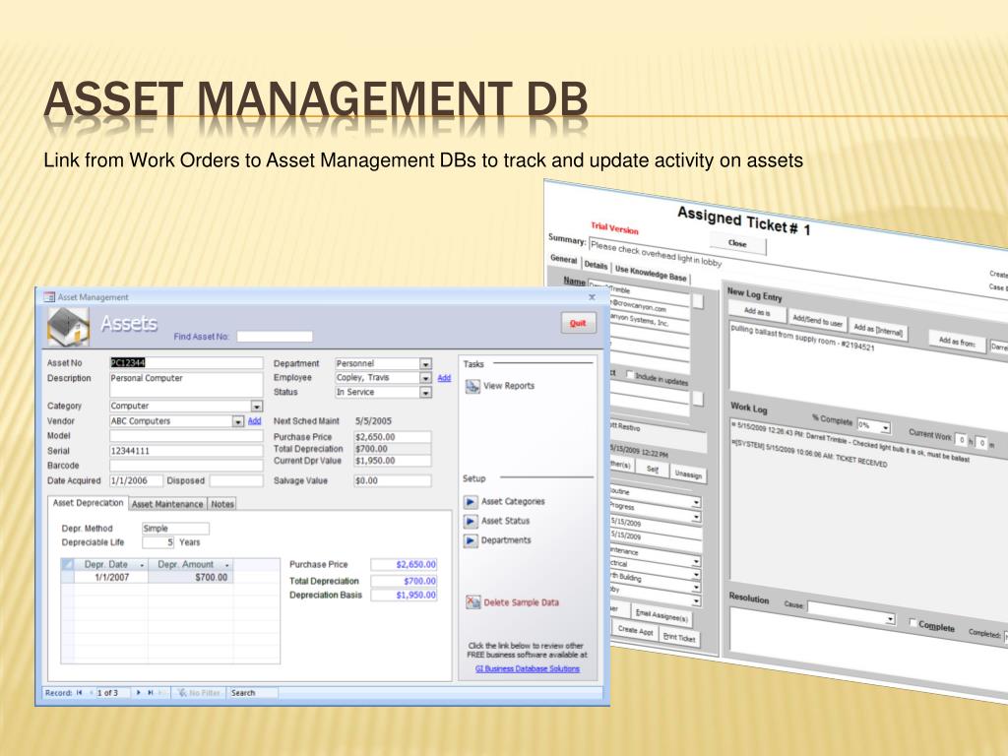Click the red Quit button

[578, 323]
